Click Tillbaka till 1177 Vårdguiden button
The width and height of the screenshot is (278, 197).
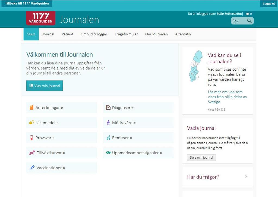click(27, 3)
